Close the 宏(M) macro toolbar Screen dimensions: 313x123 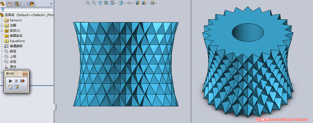click(25, 74)
